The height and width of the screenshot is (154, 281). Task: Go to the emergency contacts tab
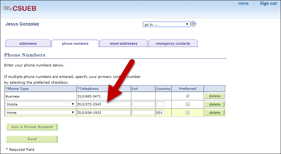pyautogui.click(x=173, y=43)
